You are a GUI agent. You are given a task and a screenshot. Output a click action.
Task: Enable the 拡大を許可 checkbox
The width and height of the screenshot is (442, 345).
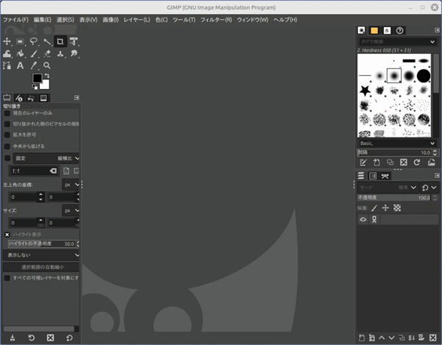7,135
